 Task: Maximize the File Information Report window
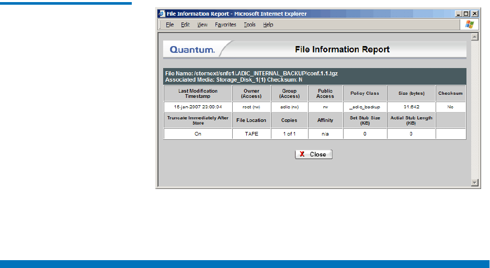(x=466, y=14)
